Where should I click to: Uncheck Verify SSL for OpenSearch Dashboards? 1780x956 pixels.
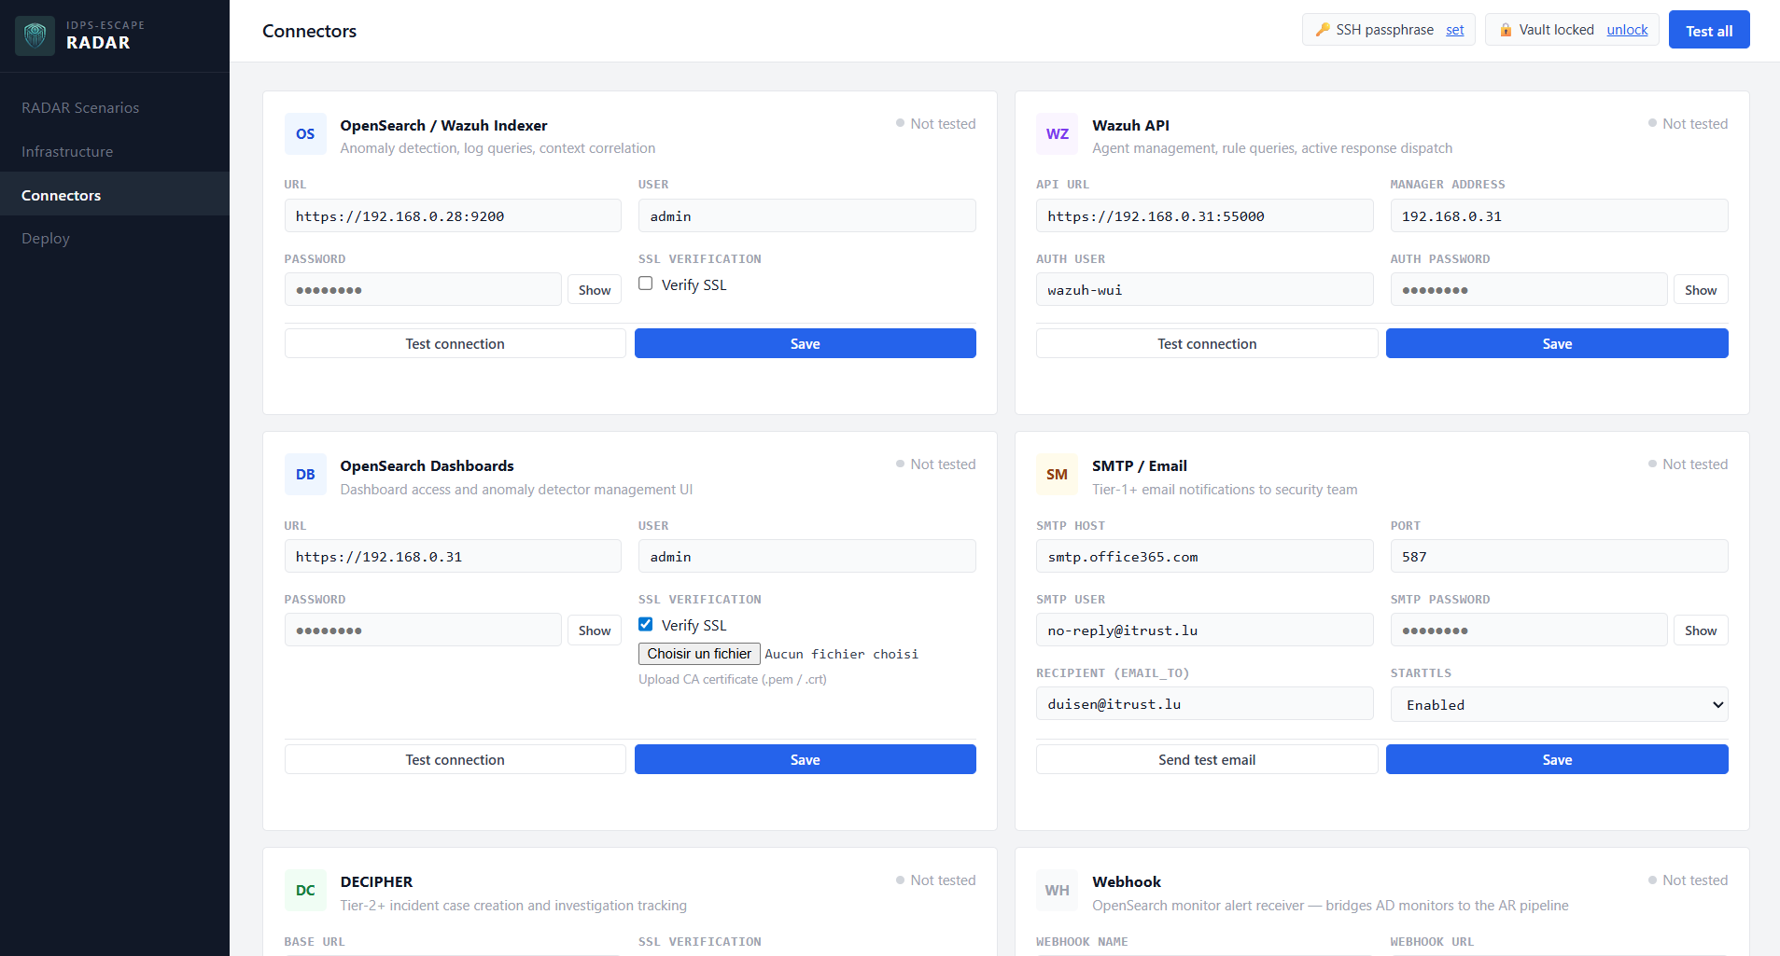645,624
